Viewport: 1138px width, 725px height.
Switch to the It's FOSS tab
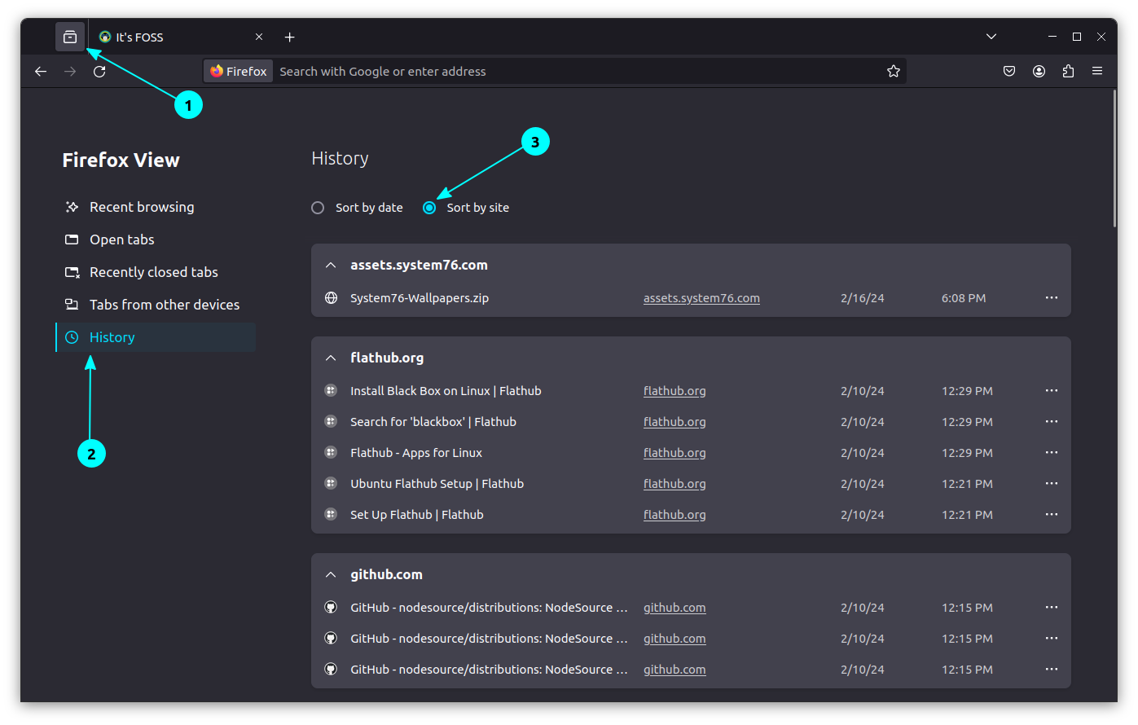pyautogui.click(x=163, y=37)
